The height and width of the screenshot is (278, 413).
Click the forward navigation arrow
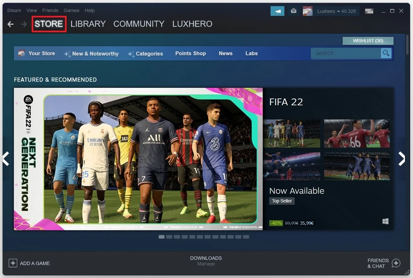tap(24, 24)
